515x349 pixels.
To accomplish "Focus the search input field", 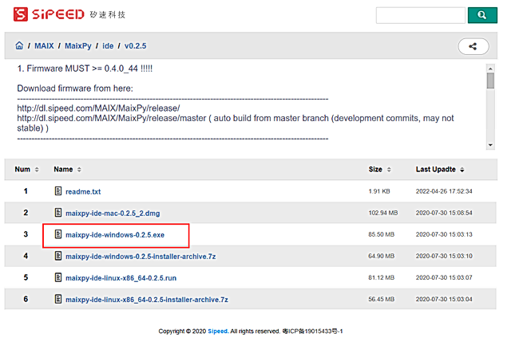I will (x=421, y=15).
